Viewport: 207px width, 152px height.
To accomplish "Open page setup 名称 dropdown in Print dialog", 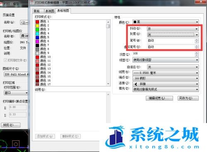I will click(x=24, y=22).
